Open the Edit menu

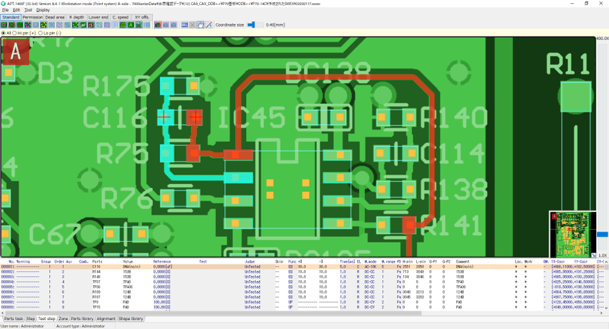click(16, 10)
